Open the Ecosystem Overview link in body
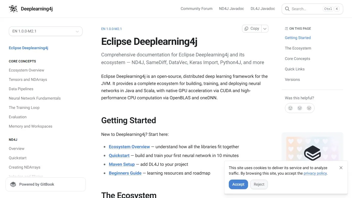Viewport: 352px width, 198px height. click(x=129, y=147)
